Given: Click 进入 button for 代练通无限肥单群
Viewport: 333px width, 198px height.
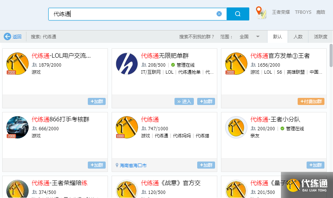Looking at the screenshot, I should [x=184, y=102].
